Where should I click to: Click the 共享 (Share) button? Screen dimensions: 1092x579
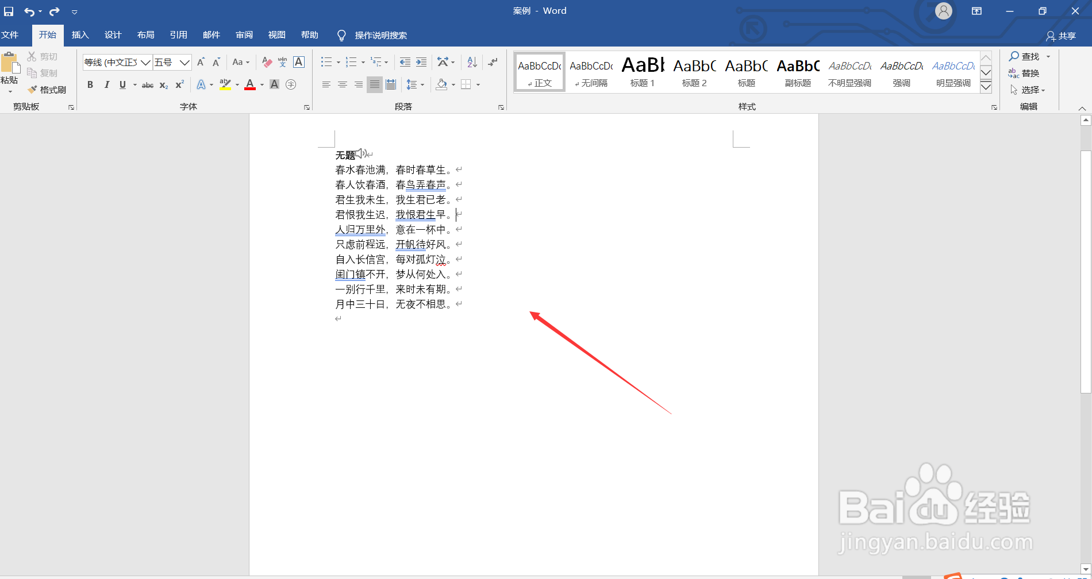(x=1061, y=36)
